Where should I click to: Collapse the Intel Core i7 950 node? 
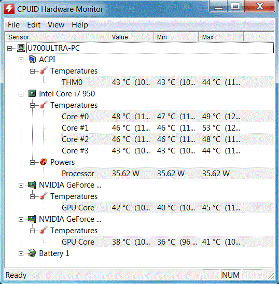(21, 94)
